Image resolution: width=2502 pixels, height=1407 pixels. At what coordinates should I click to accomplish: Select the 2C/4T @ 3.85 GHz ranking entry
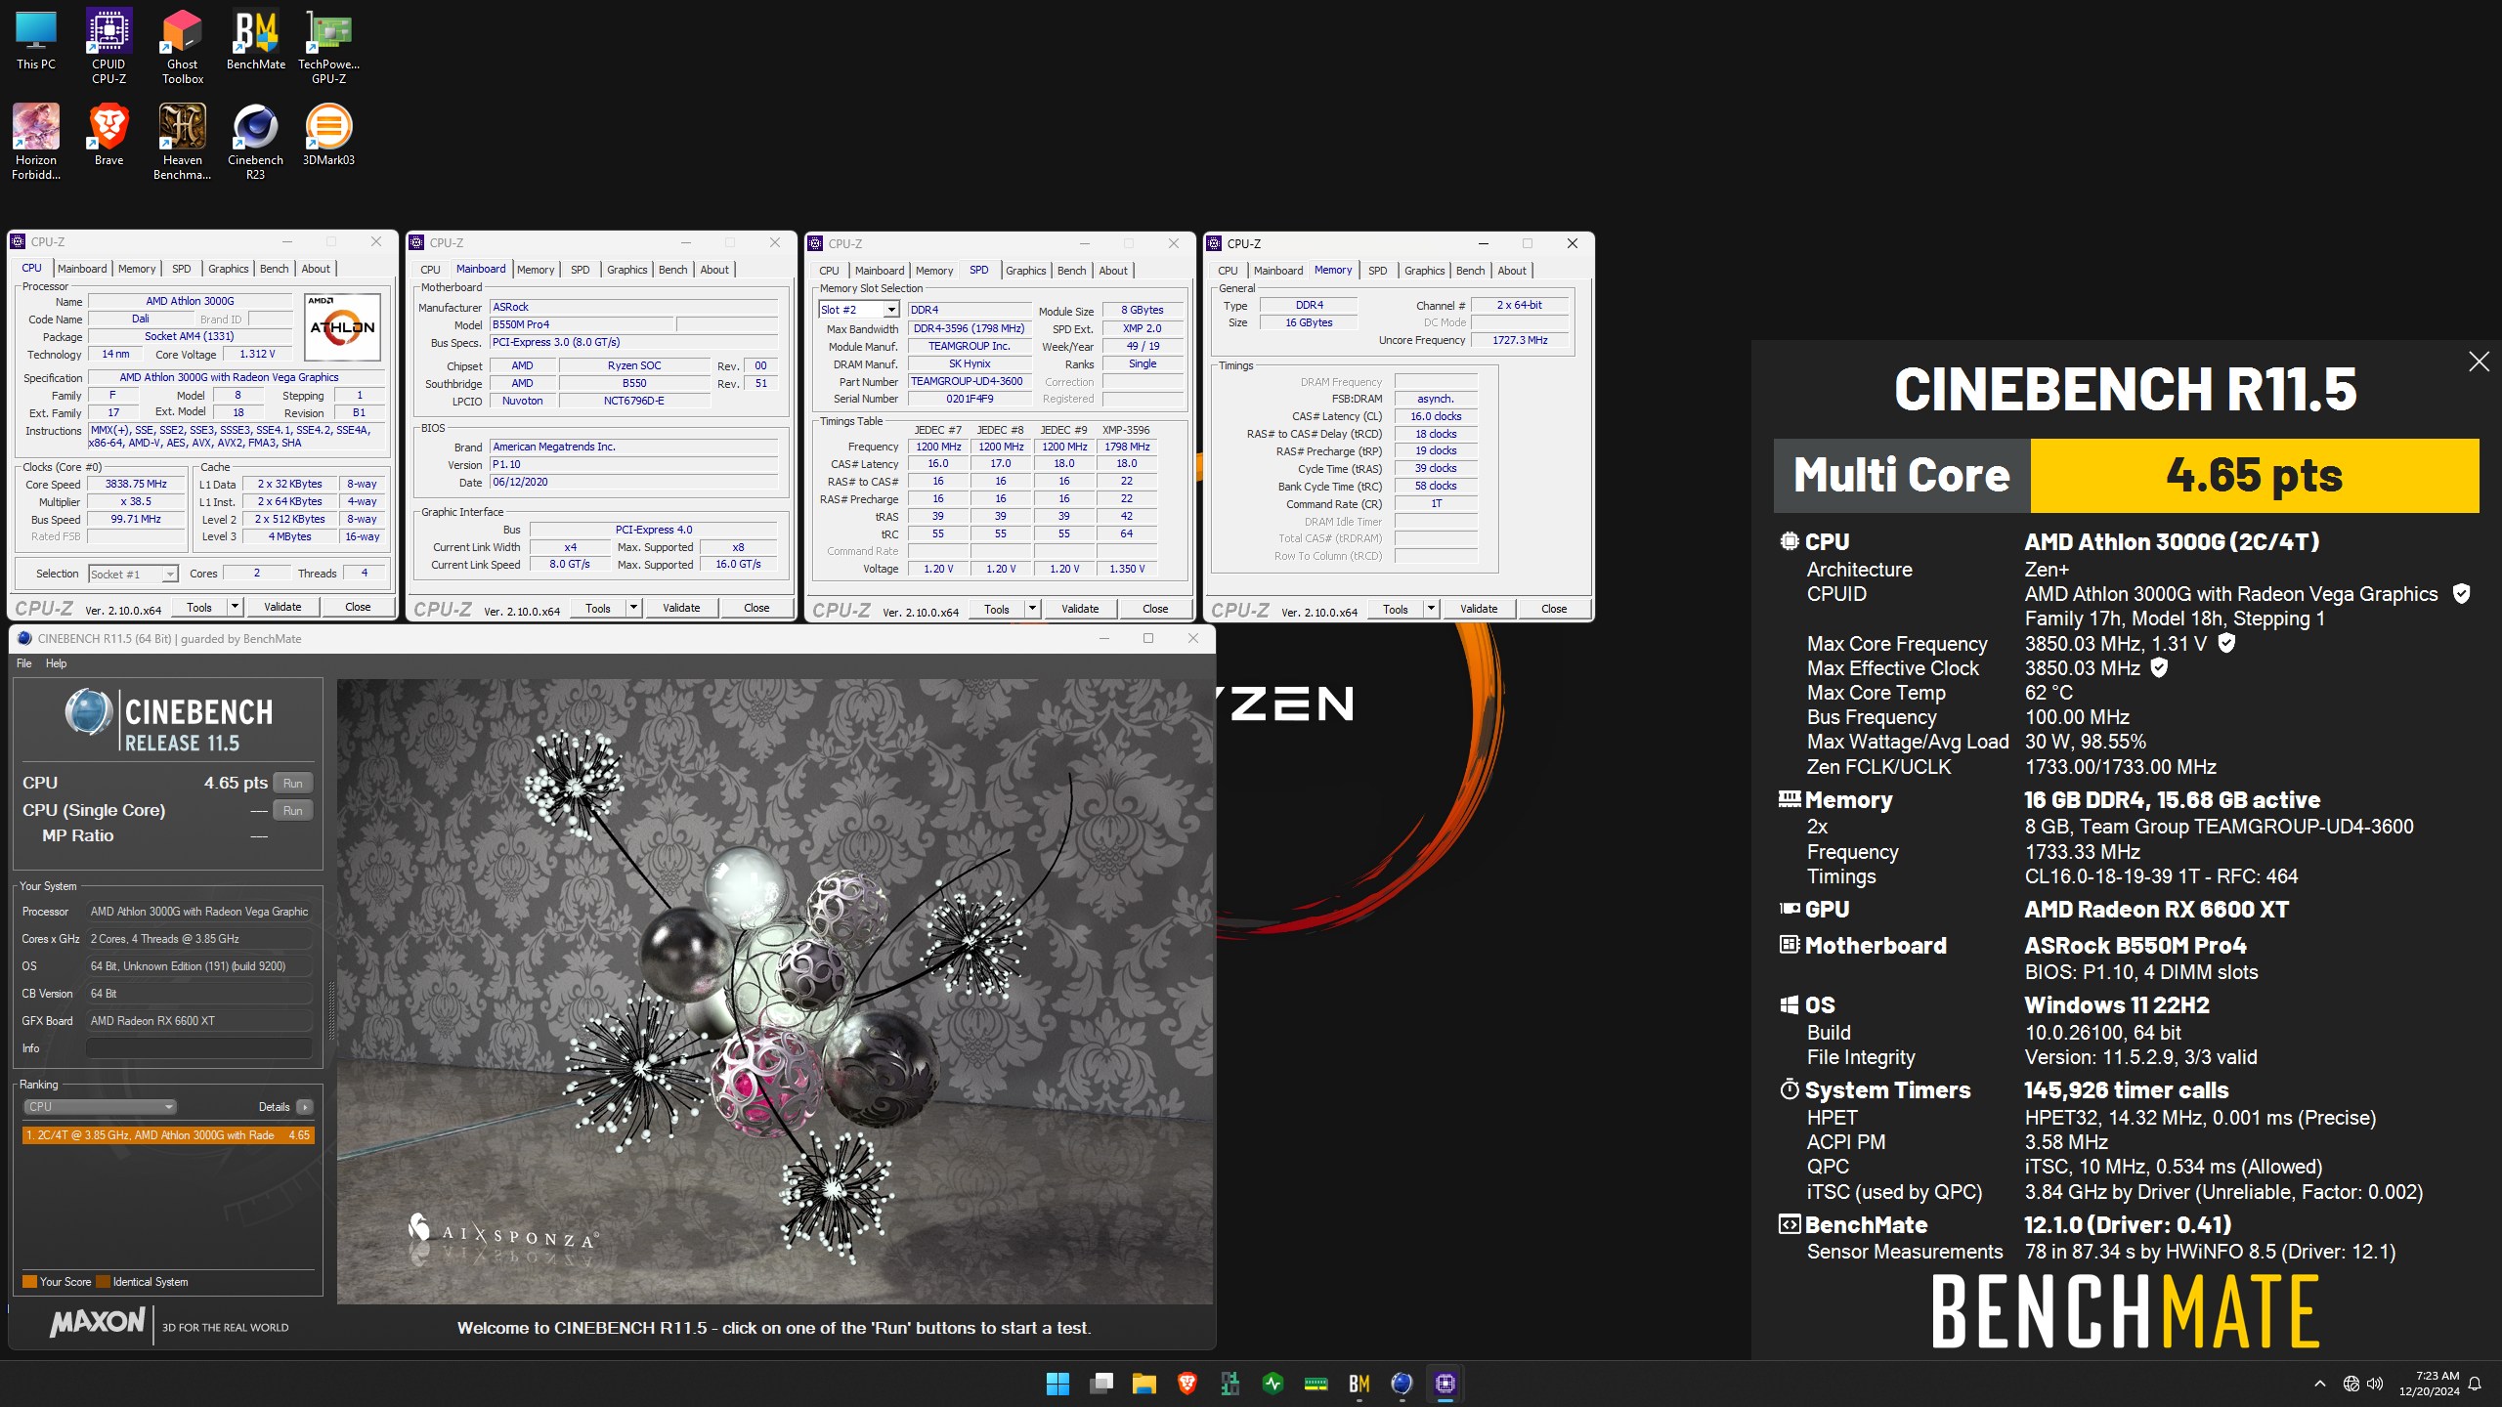pyautogui.click(x=168, y=1135)
